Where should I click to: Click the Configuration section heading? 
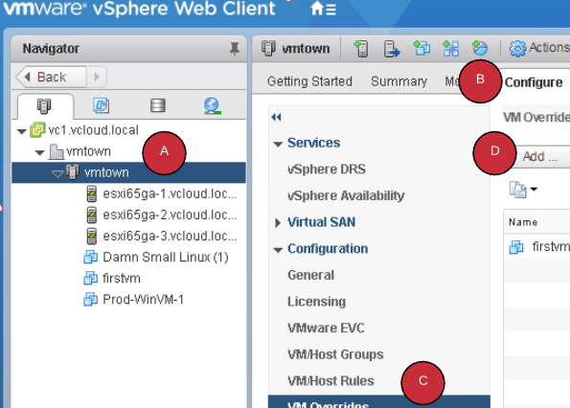point(328,248)
